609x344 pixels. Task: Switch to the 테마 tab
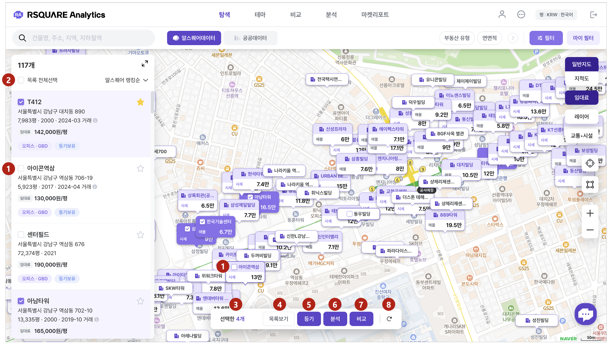(260, 15)
